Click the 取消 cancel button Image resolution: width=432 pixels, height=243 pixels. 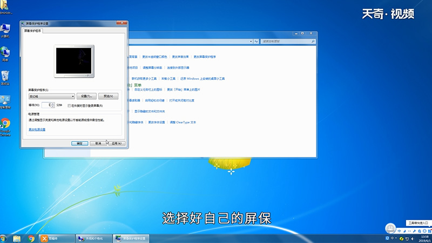pyautogui.click(x=98, y=143)
